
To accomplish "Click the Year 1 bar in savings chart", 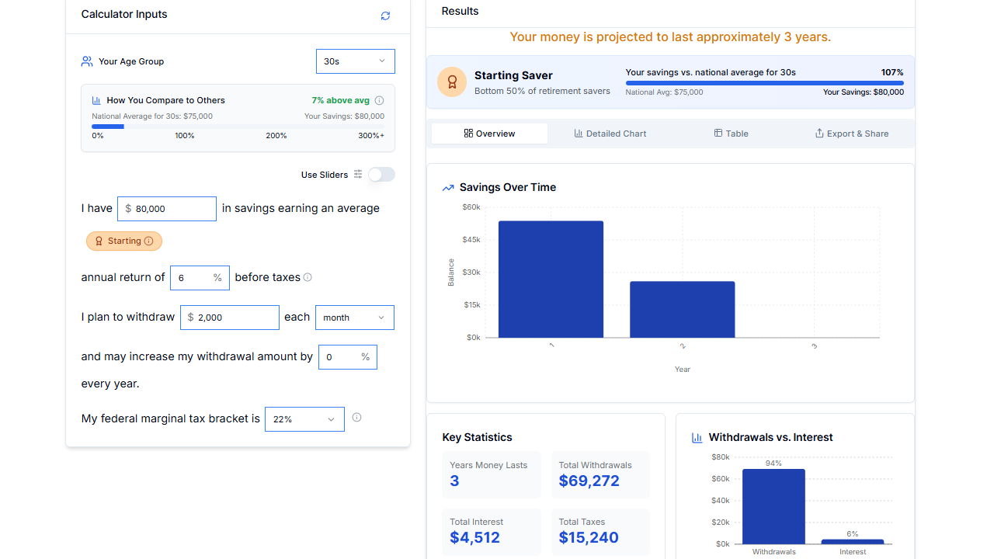I will (551, 279).
